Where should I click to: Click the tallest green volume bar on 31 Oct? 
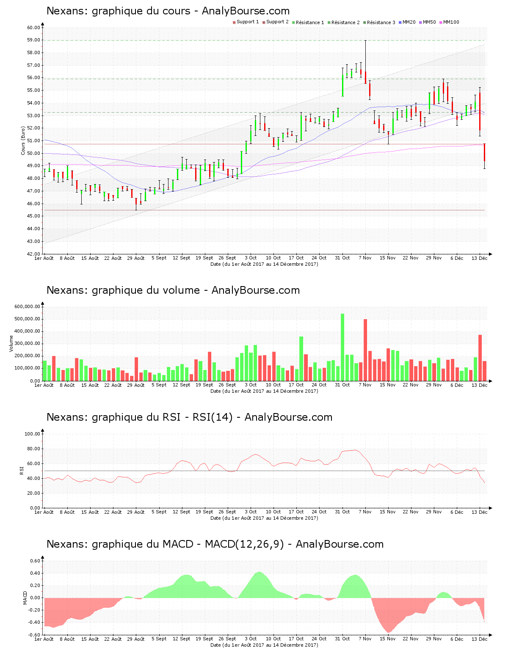342,347
